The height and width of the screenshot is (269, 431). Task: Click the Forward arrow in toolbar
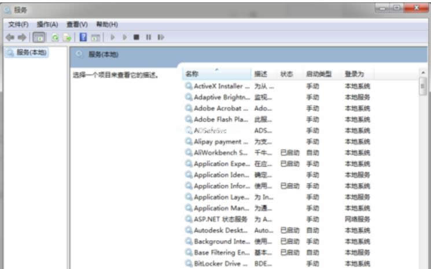21,37
